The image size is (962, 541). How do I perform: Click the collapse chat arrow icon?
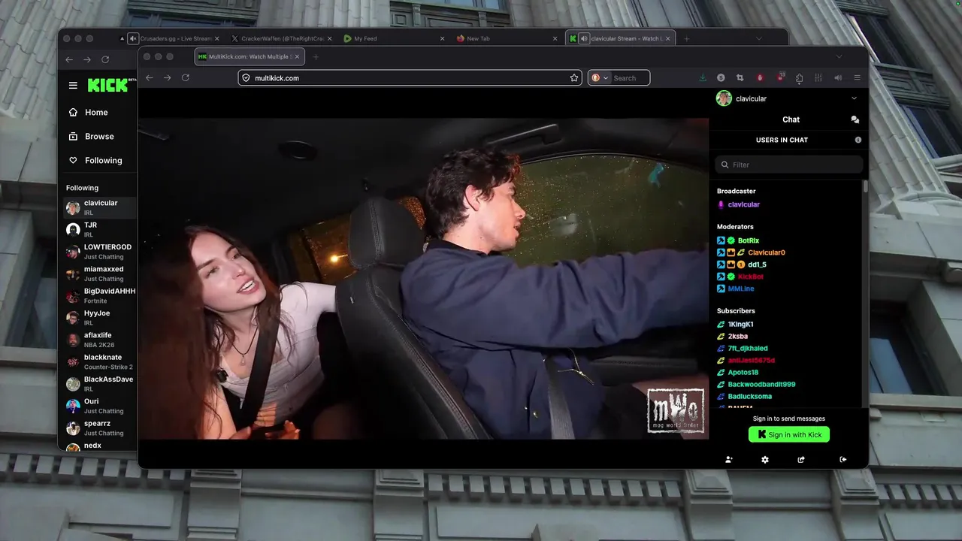843,460
